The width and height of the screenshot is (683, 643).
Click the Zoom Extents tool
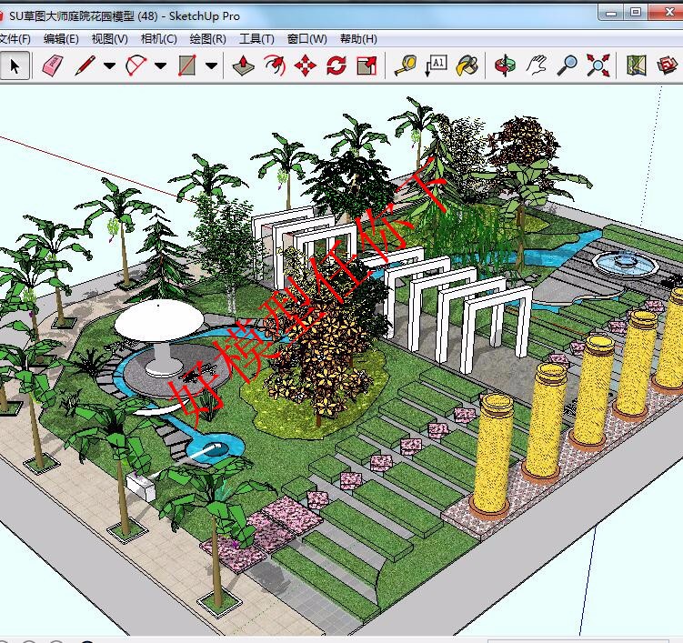(598, 65)
